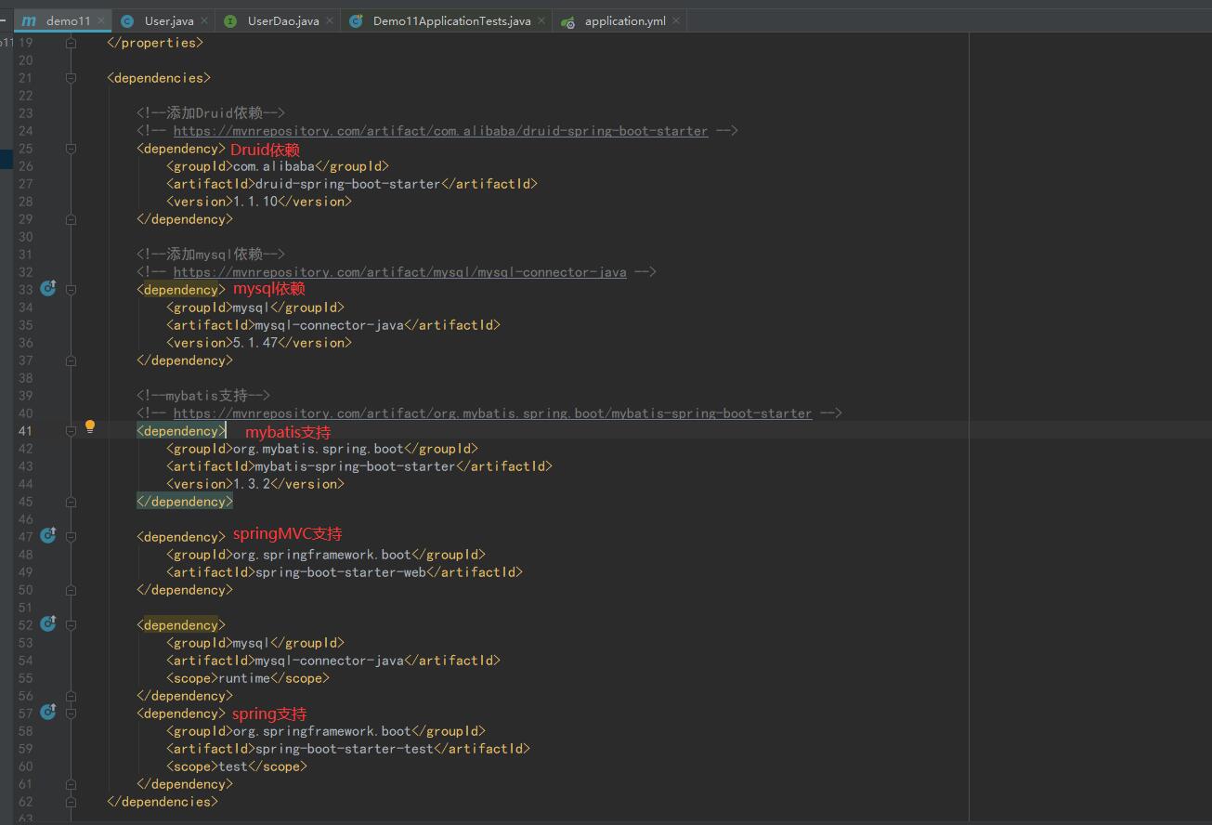Close the Demo11ApplicationTests.java tab
The height and width of the screenshot is (825, 1212).
541,20
